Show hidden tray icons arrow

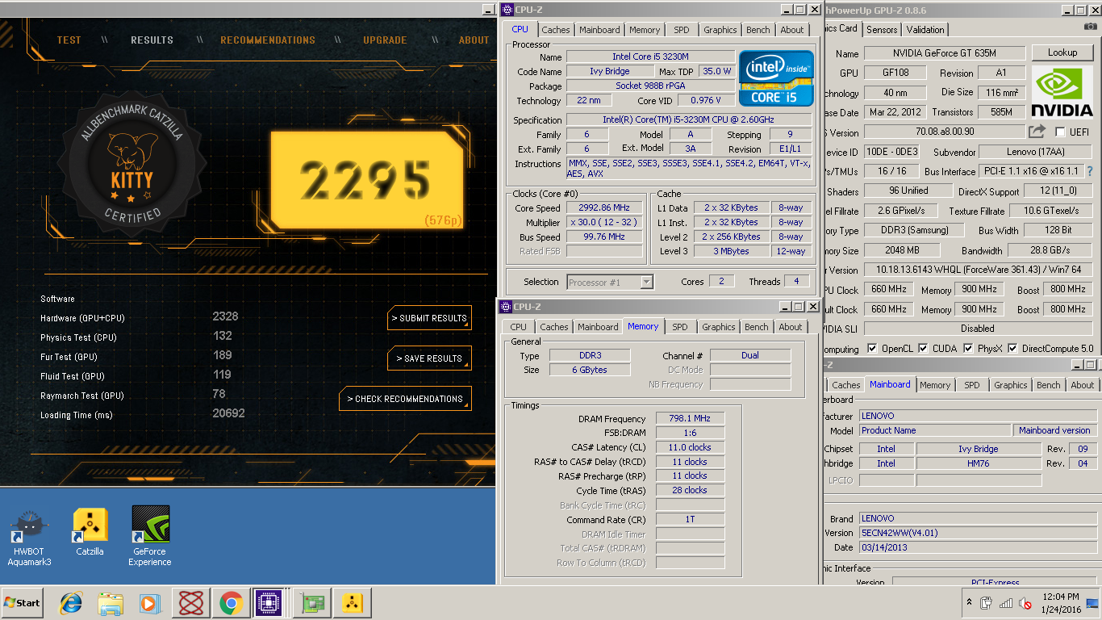[969, 603]
